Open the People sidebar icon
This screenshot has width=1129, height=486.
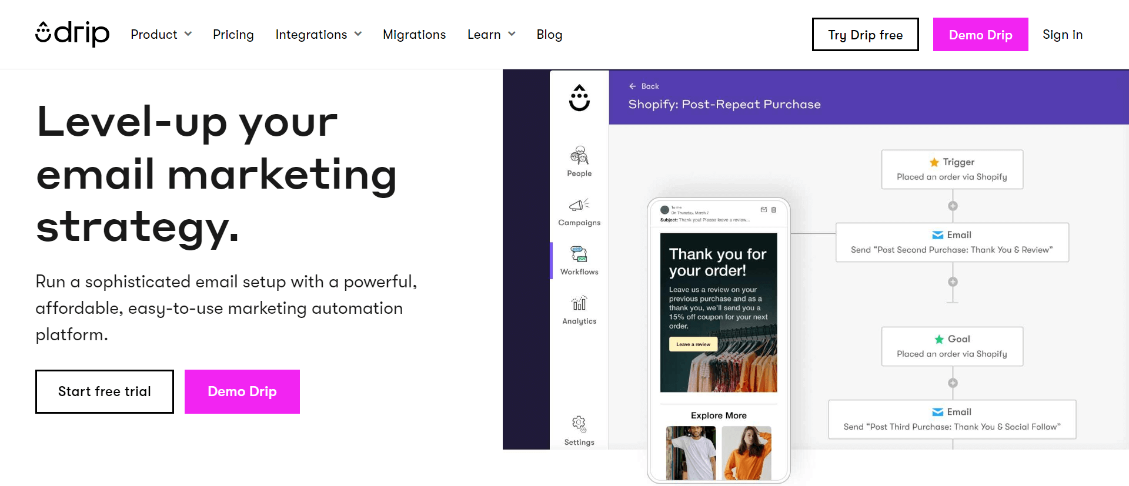pyautogui.click(x=579, y=155)
